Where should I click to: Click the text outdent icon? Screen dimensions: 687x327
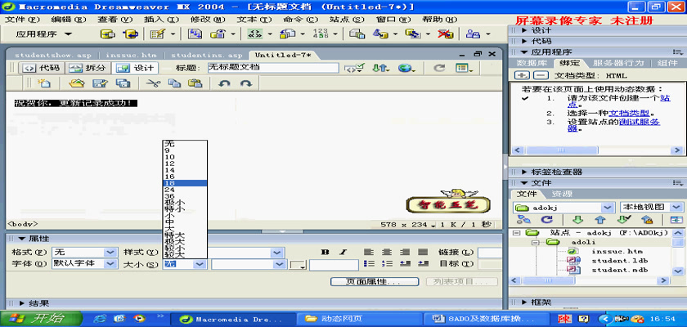point(406,263)
